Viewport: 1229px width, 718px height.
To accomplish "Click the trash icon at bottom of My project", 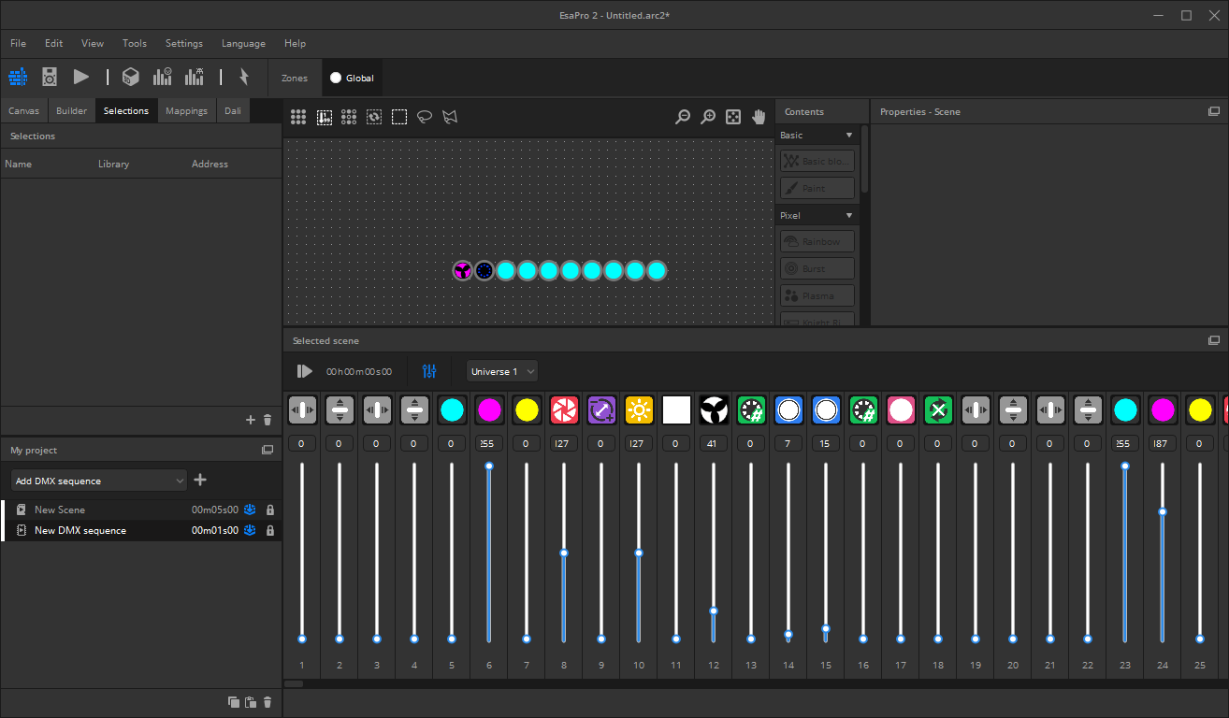I will (x=267, y=702).
